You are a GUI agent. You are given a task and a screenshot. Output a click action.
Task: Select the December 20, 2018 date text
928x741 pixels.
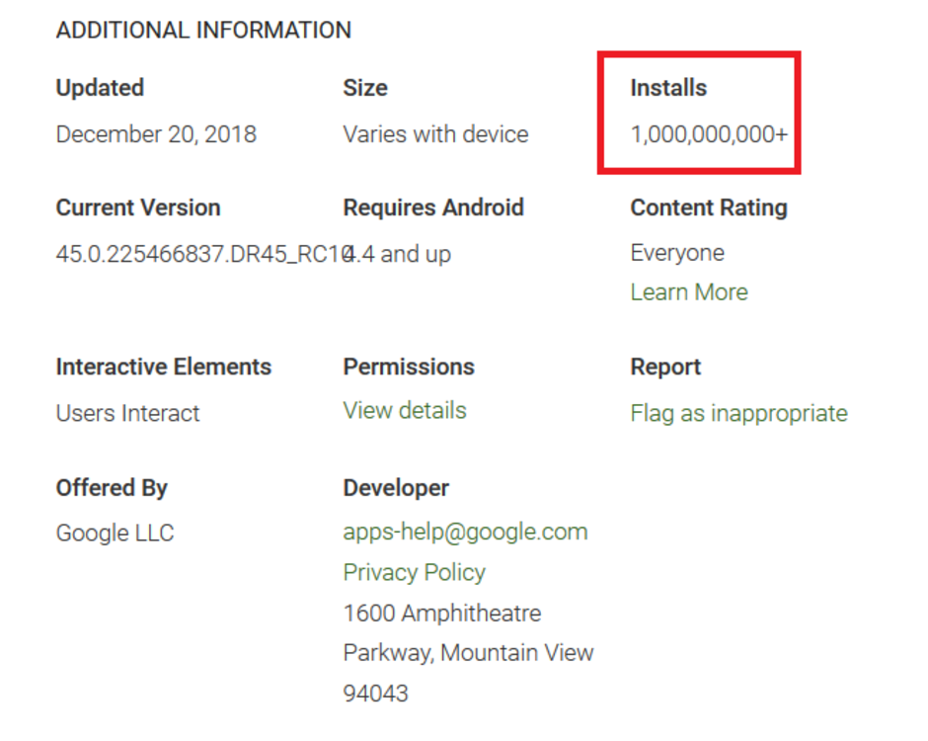156,134
